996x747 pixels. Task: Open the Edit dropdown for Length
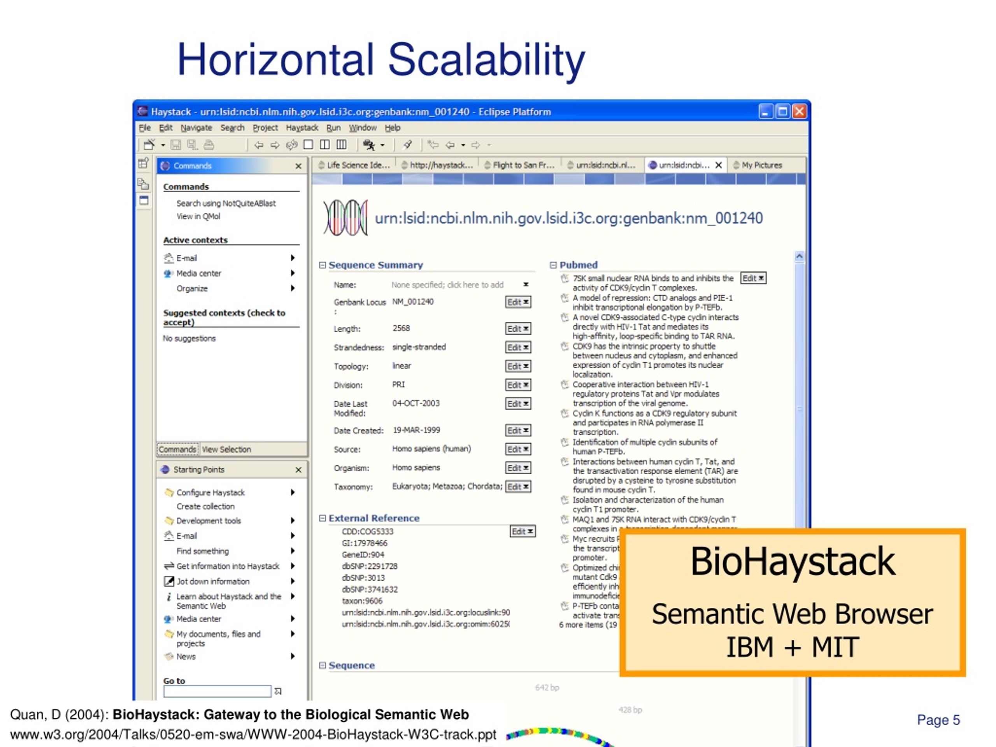coord(518,328)
